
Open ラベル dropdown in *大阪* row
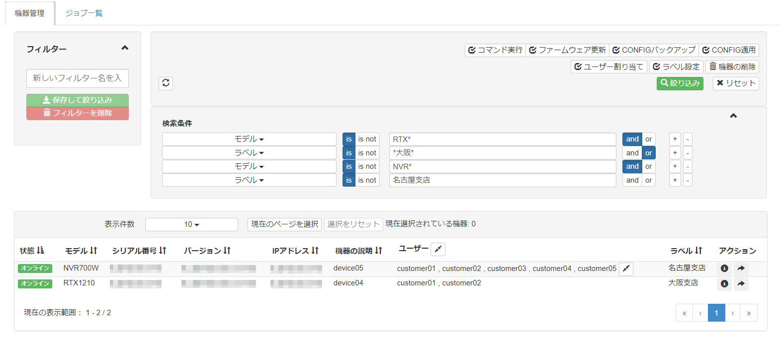249,153
